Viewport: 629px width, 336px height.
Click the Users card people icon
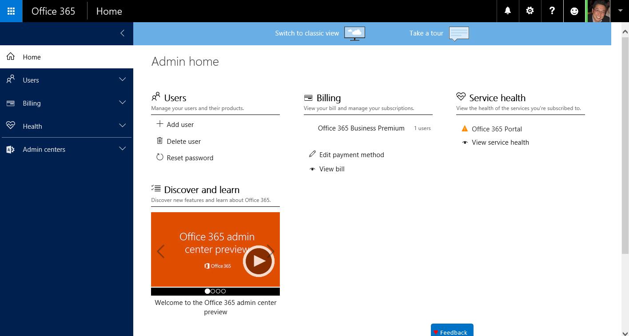click(x=156, y=97)
